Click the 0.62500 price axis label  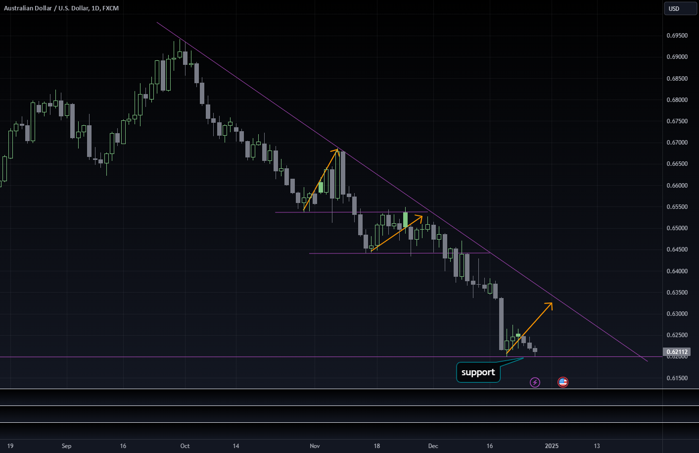[x=677, y=335]
